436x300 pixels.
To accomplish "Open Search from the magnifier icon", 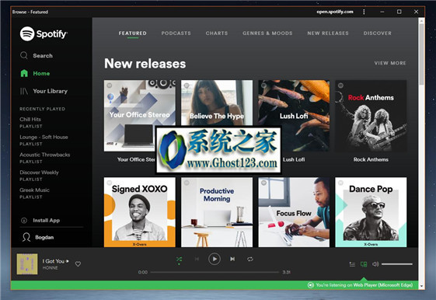I will (24, 55).
